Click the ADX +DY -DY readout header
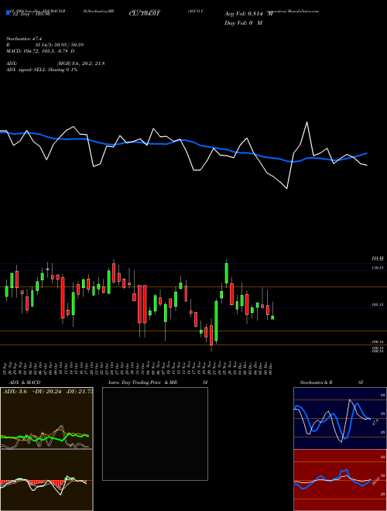 (x=48, y=391)
